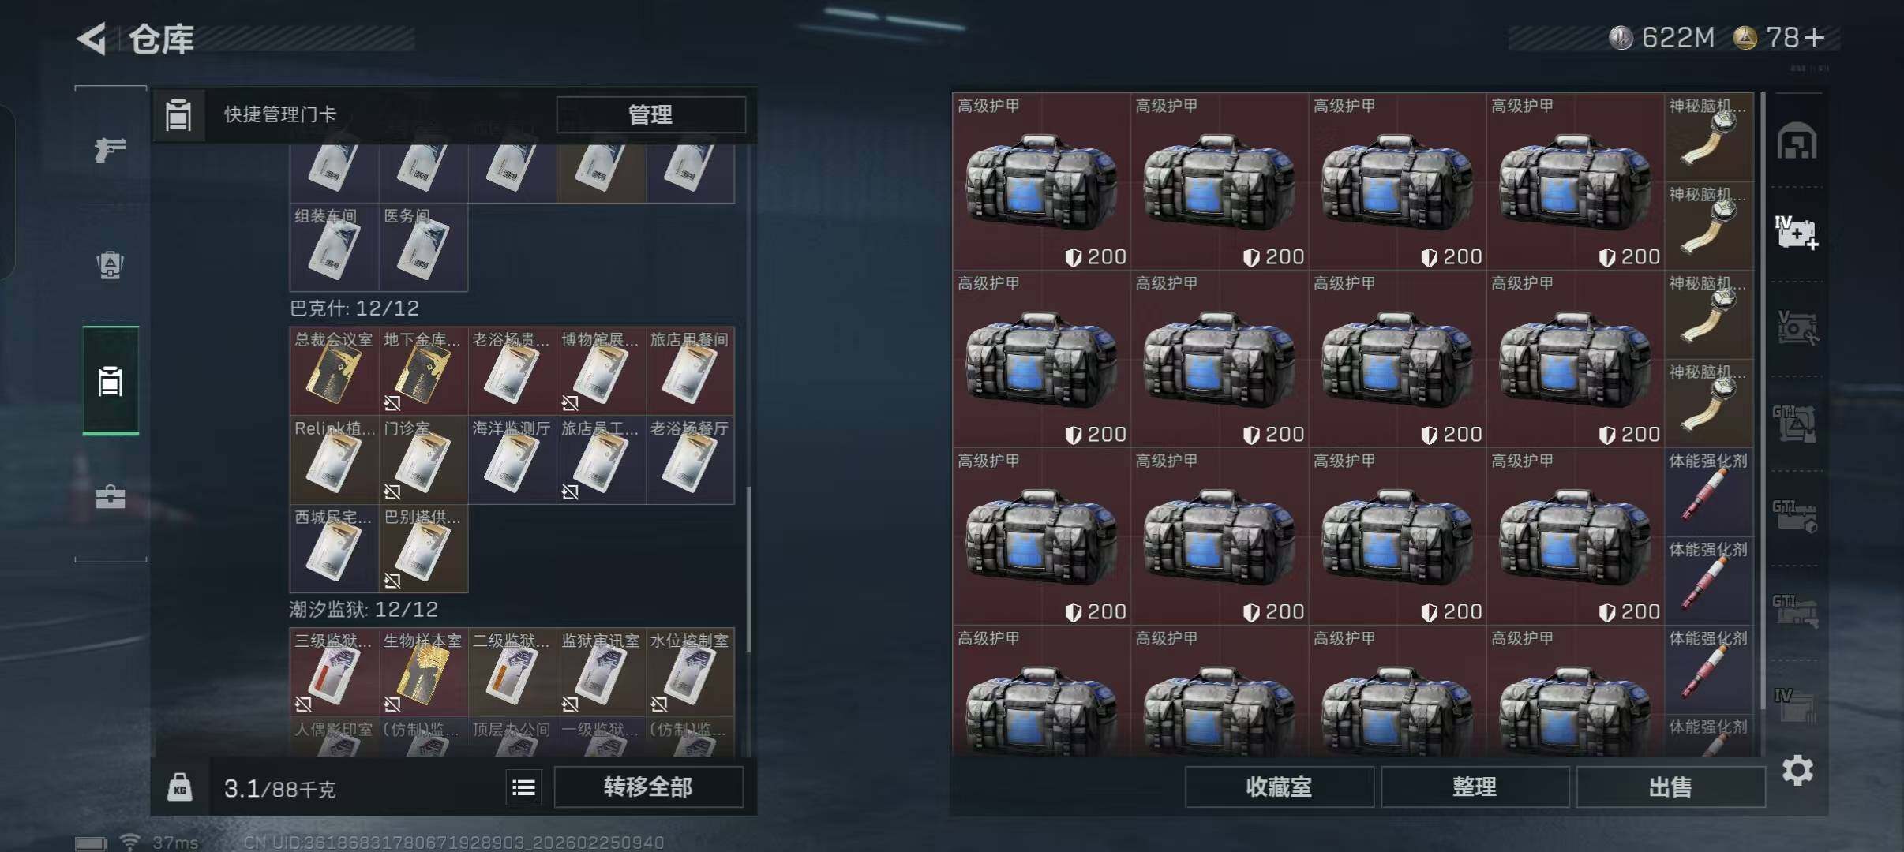Click the 管理 button for keycards
The height and width of the screenshot is (852, 1904).
pyautogui.click(x=650, y=115)
